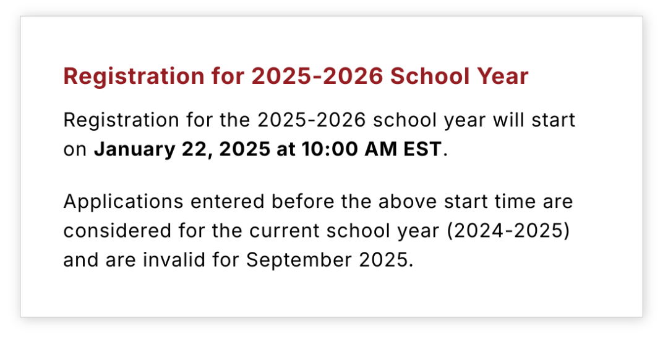The width and height of the screenshot is (668, 337).
Task: Select School Year in the red heading
Action: tap(459, 77)
